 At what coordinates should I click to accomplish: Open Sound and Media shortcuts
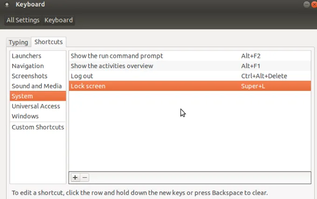pos(37,86)
